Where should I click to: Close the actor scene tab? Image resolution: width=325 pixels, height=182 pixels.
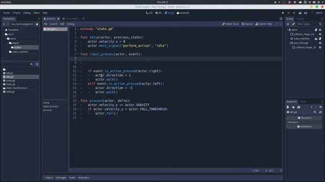click(x=58, y=19)
